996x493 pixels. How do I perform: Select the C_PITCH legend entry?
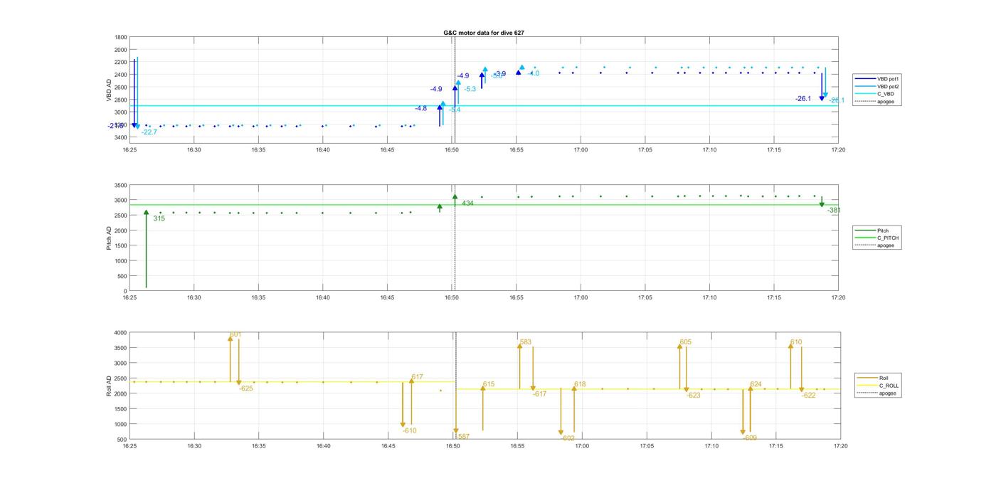tap(878, 238)
